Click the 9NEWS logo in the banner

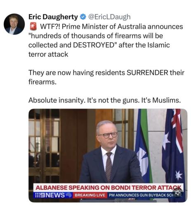tap(50, 195)
